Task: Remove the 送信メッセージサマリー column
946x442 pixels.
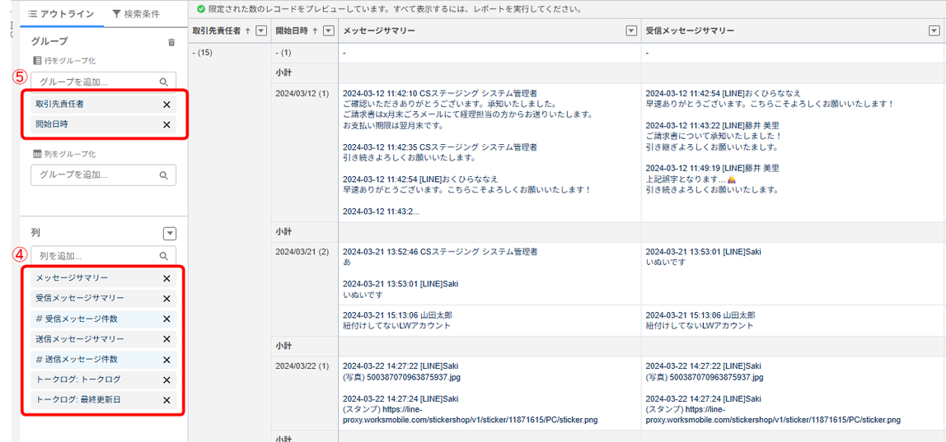Action: click(x=166, y=339)
